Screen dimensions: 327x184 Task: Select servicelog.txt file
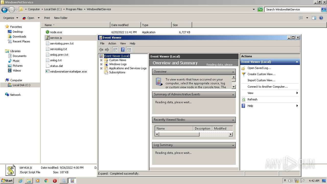[x=59, y=49]
